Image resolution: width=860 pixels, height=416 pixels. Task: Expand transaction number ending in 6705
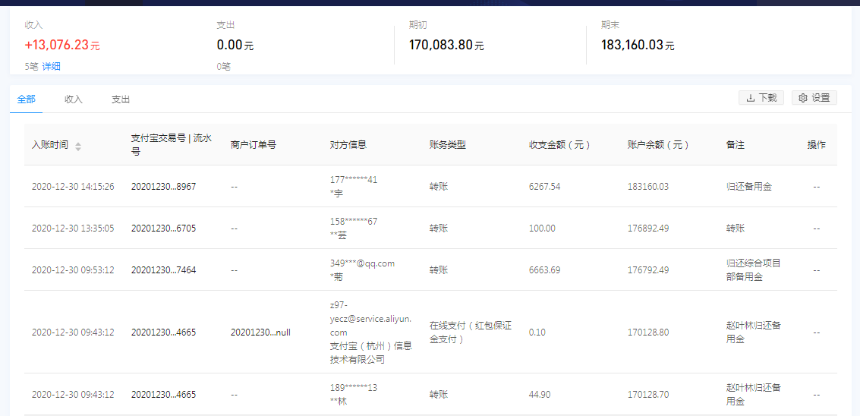point(163,228)
